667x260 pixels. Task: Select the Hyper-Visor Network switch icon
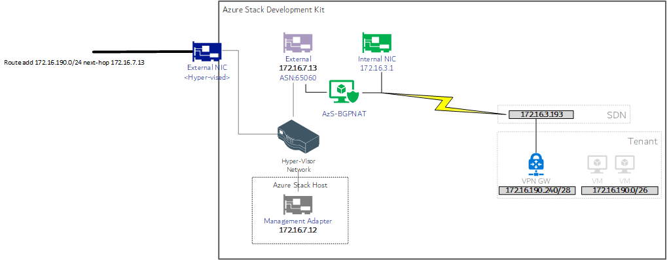click(x=298, y=137)
